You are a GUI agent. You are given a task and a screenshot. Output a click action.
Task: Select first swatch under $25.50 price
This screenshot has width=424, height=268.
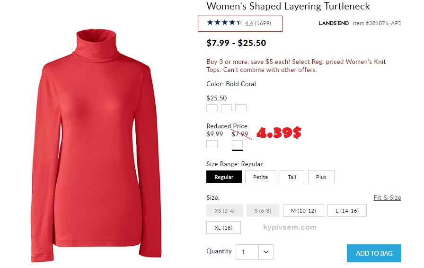pos(212,108)
